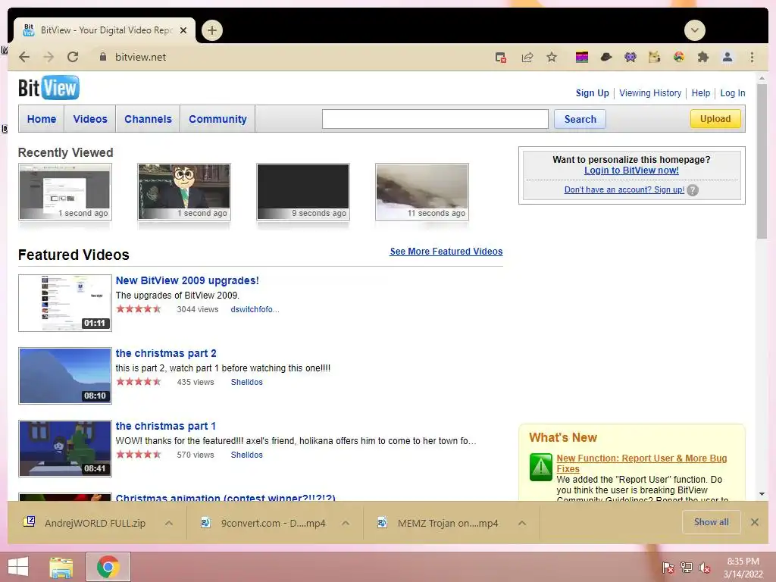This screenshot has width=776, height=582.
Task: Click the Sign Up link
Action: pos(593,93)
